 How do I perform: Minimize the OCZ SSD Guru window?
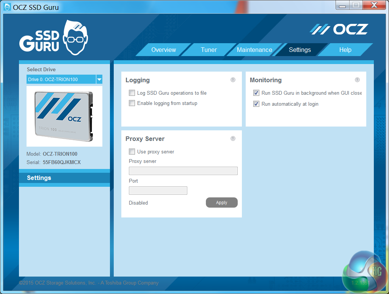342,5
